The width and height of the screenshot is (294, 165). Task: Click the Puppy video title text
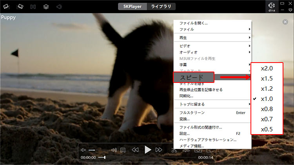[8, 18]
